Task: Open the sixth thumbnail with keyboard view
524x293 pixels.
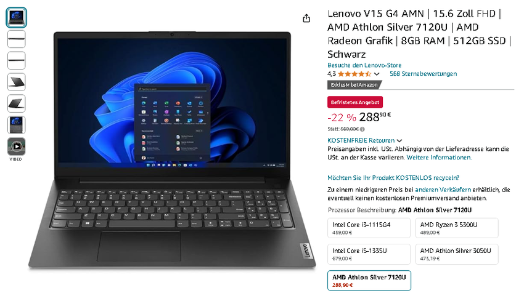Action: tap(17, 125)
